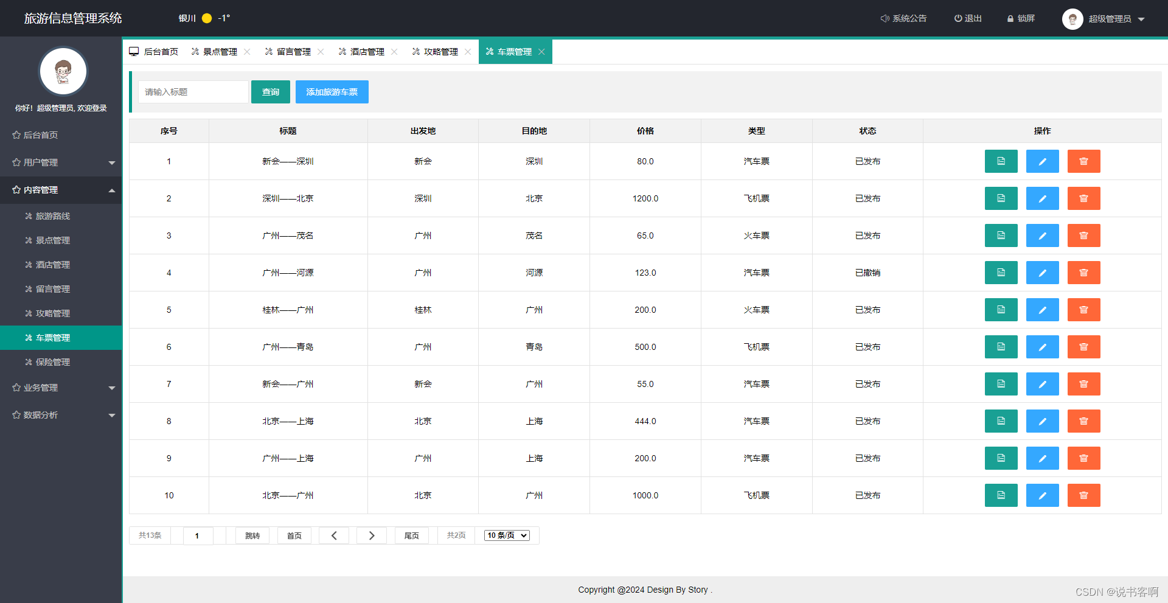This screenshot has width=1168, height=603.
Task: Go to next page arrow
Action: pyautogui.click(x=372, y=535)
